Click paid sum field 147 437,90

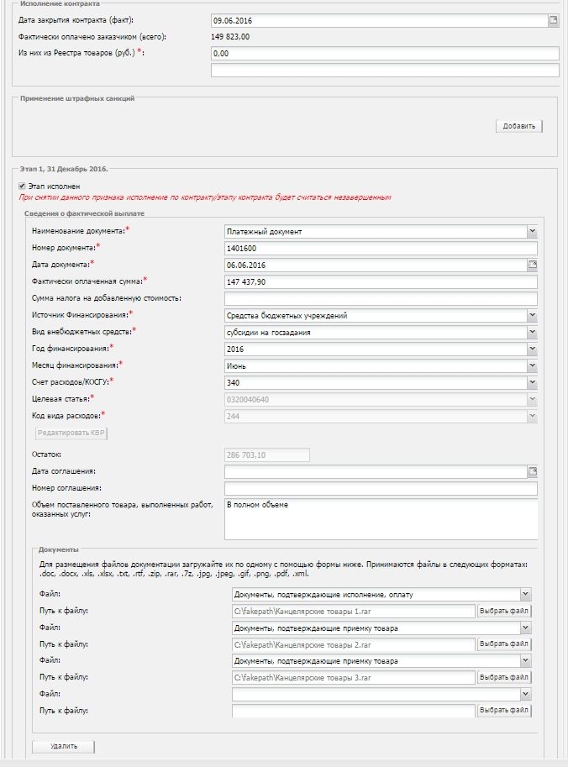(x=381, y=281)
